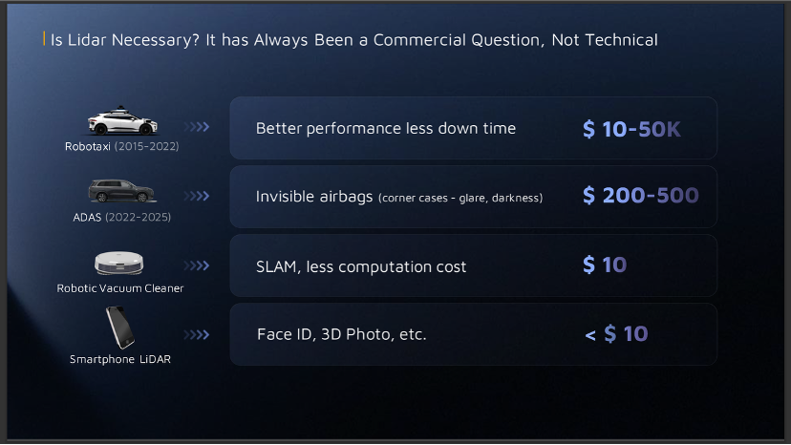Click the arrow chevrons beside the smartphone
Screen dimensions: 791x445
point(197,334)
